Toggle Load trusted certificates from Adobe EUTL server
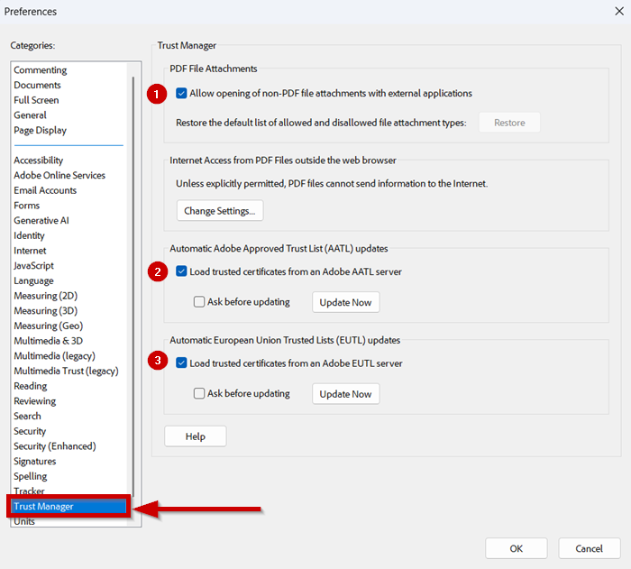 click(x=182, y=363)
